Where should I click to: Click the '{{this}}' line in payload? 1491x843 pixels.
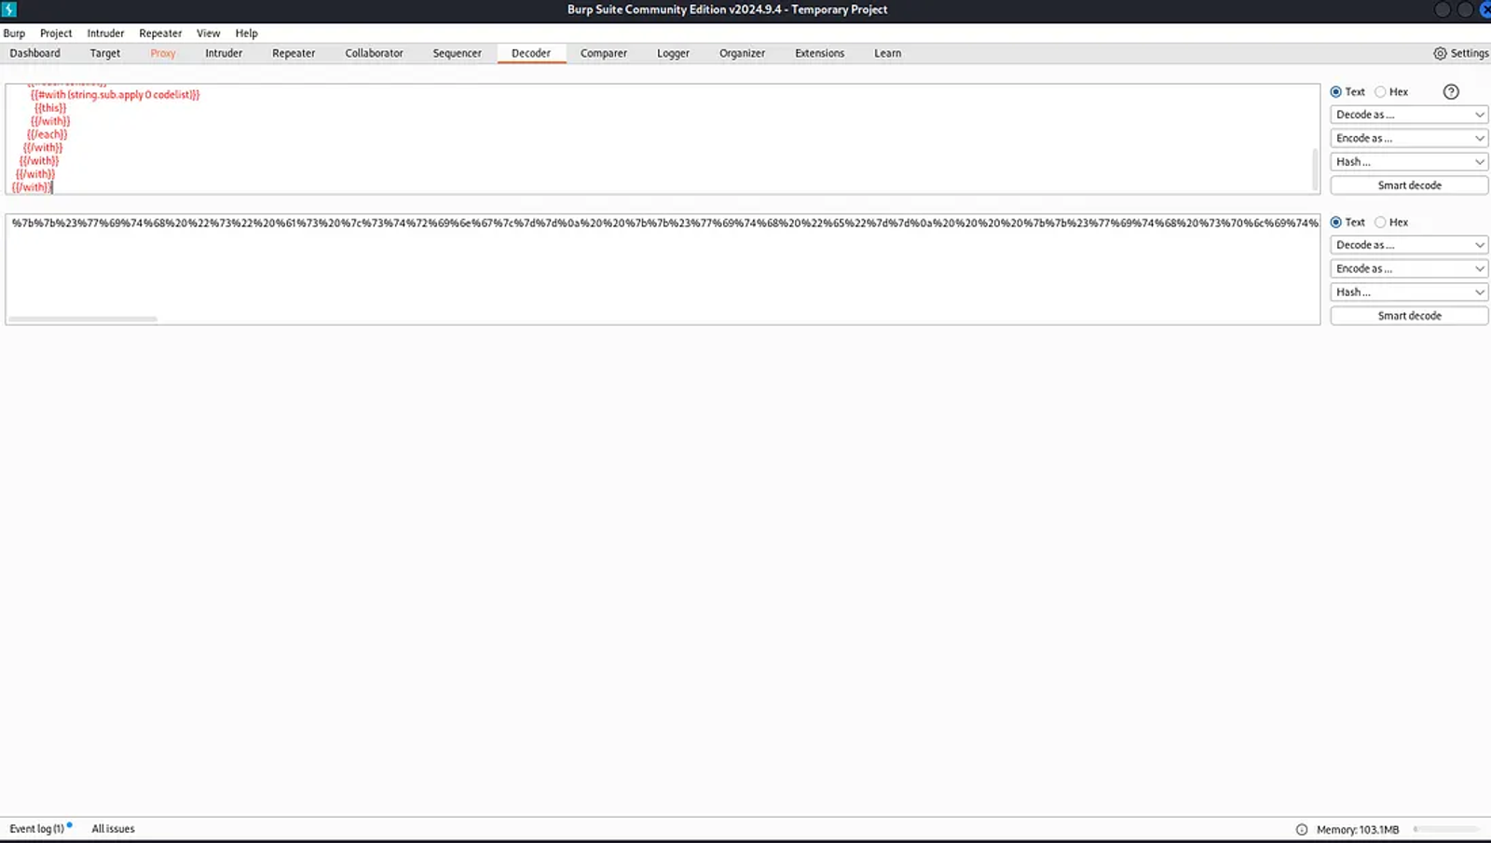tap(50, 108)
